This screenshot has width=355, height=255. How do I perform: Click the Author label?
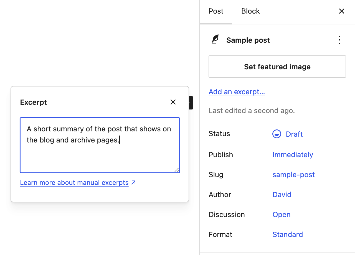click(220, 195)
